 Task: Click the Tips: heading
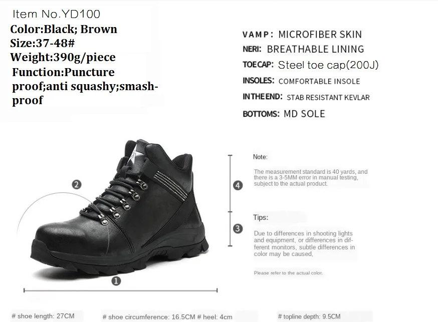tap(261, 217)
